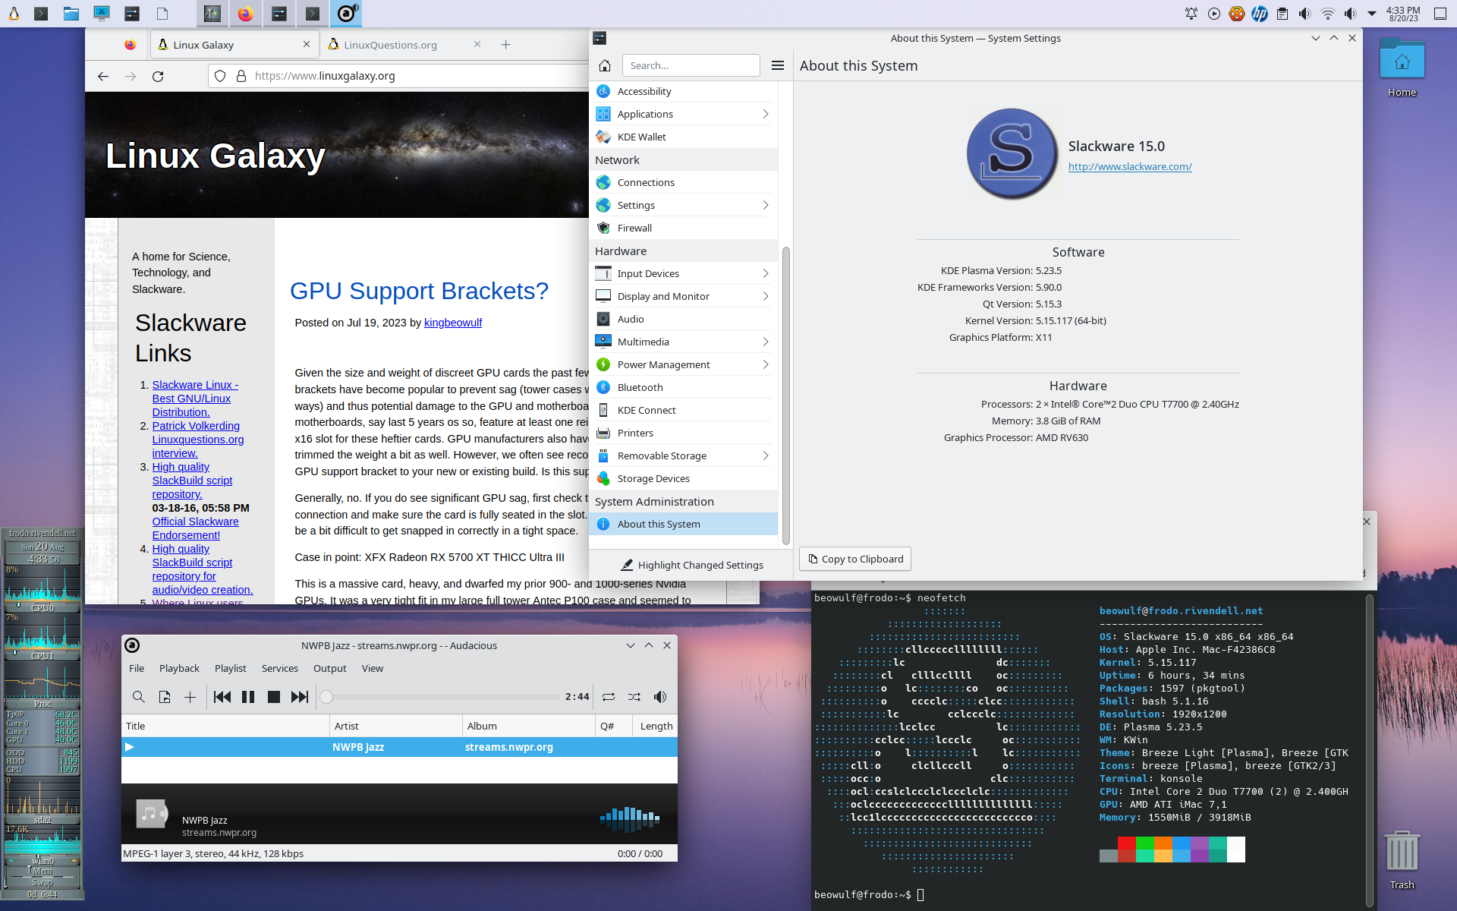Open KDE Wallet settings
The image size is (1457, 911).
[641, 137]
